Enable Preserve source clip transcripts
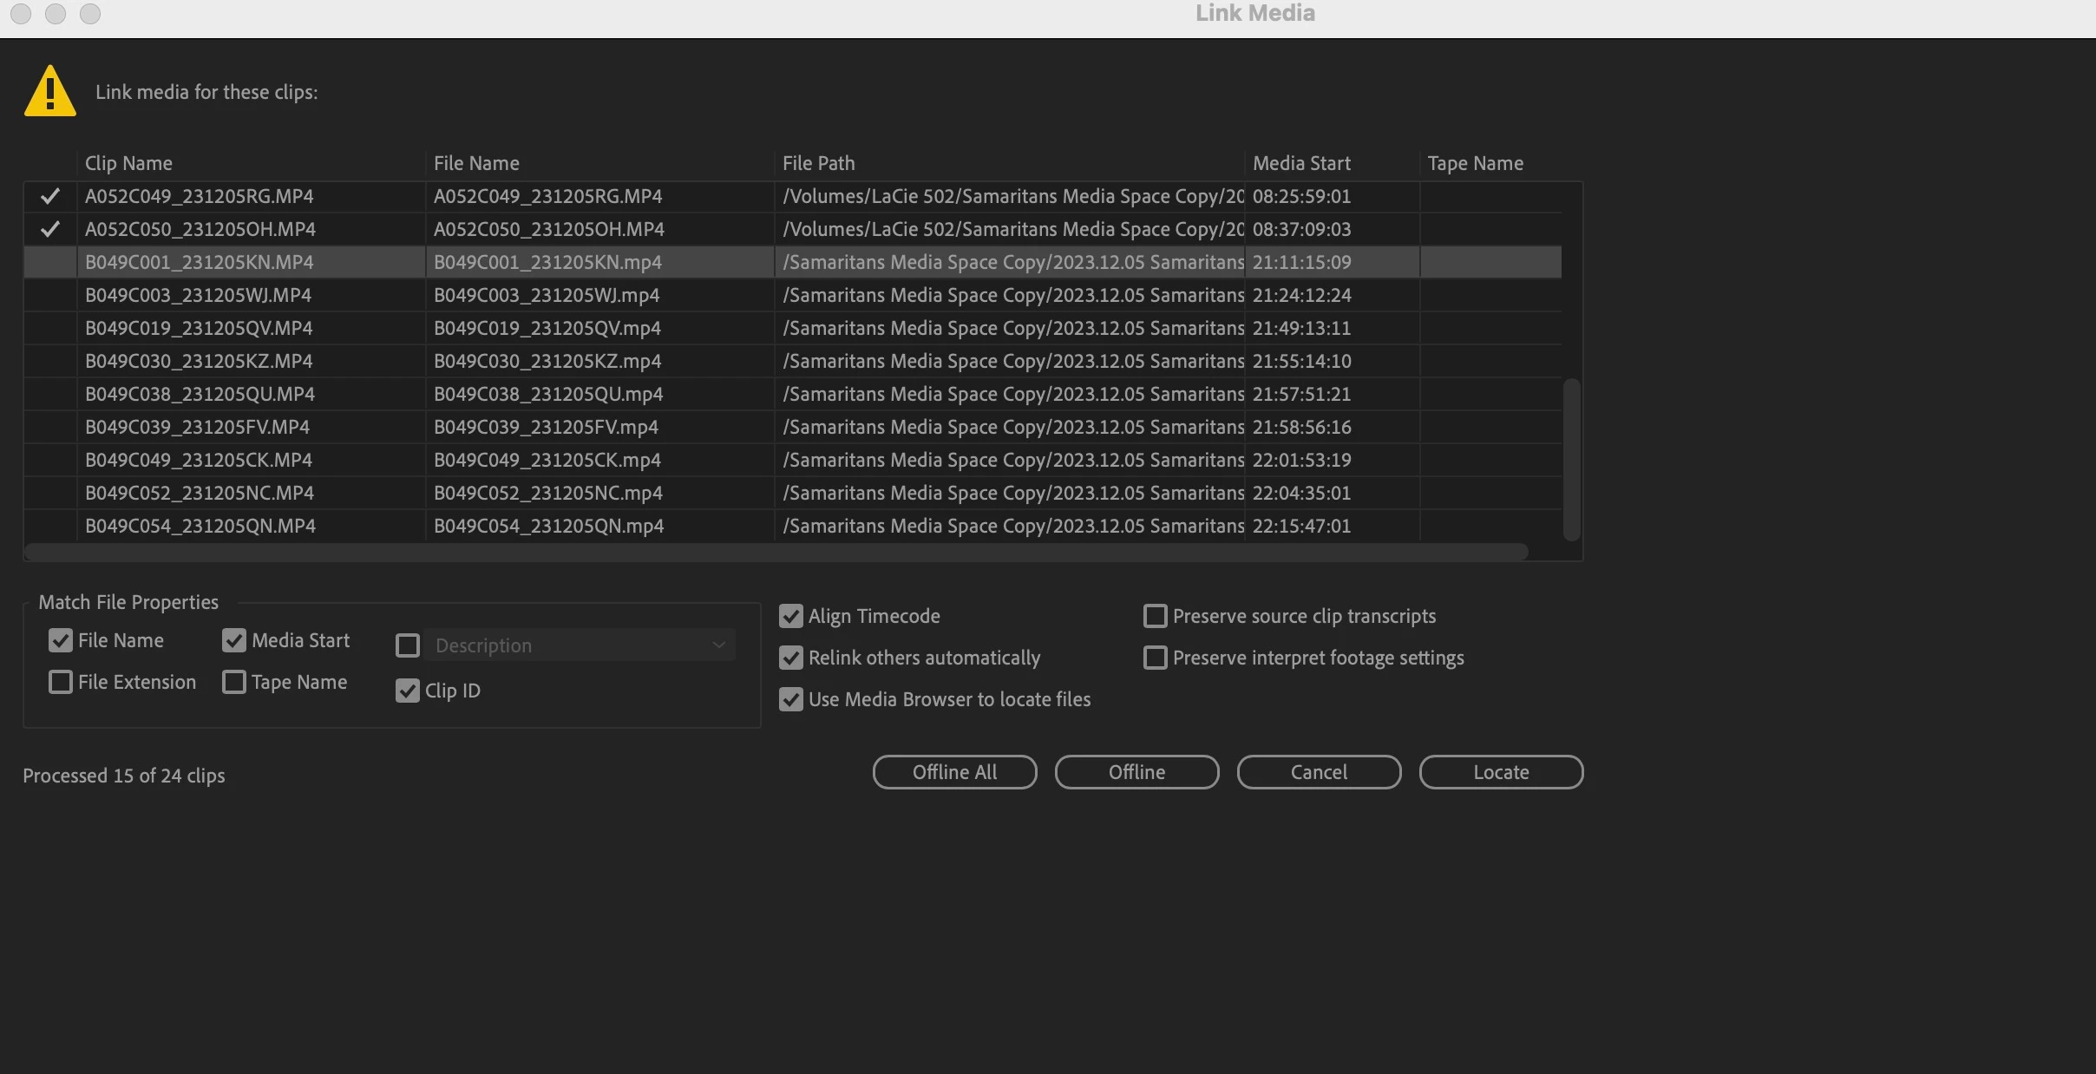Screen dimensions: 2096x1074 coord(1155,616)
